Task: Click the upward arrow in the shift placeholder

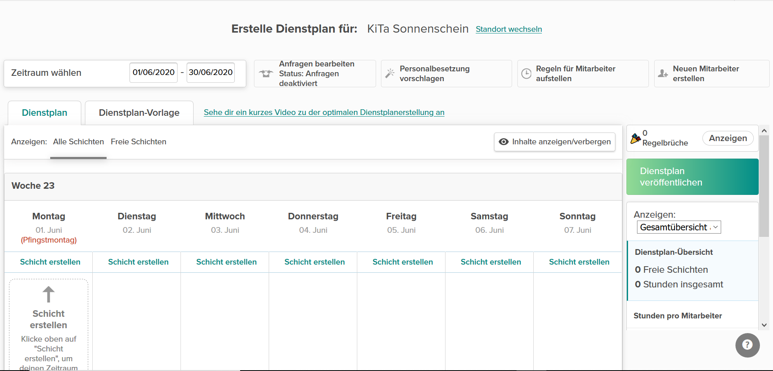Action: [x=49, y=294]
